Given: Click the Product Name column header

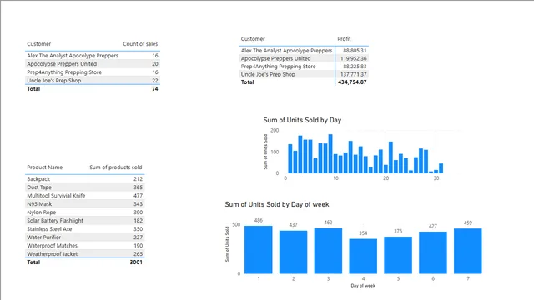Looking at the screenshot, I should click(x=44, y=167).
